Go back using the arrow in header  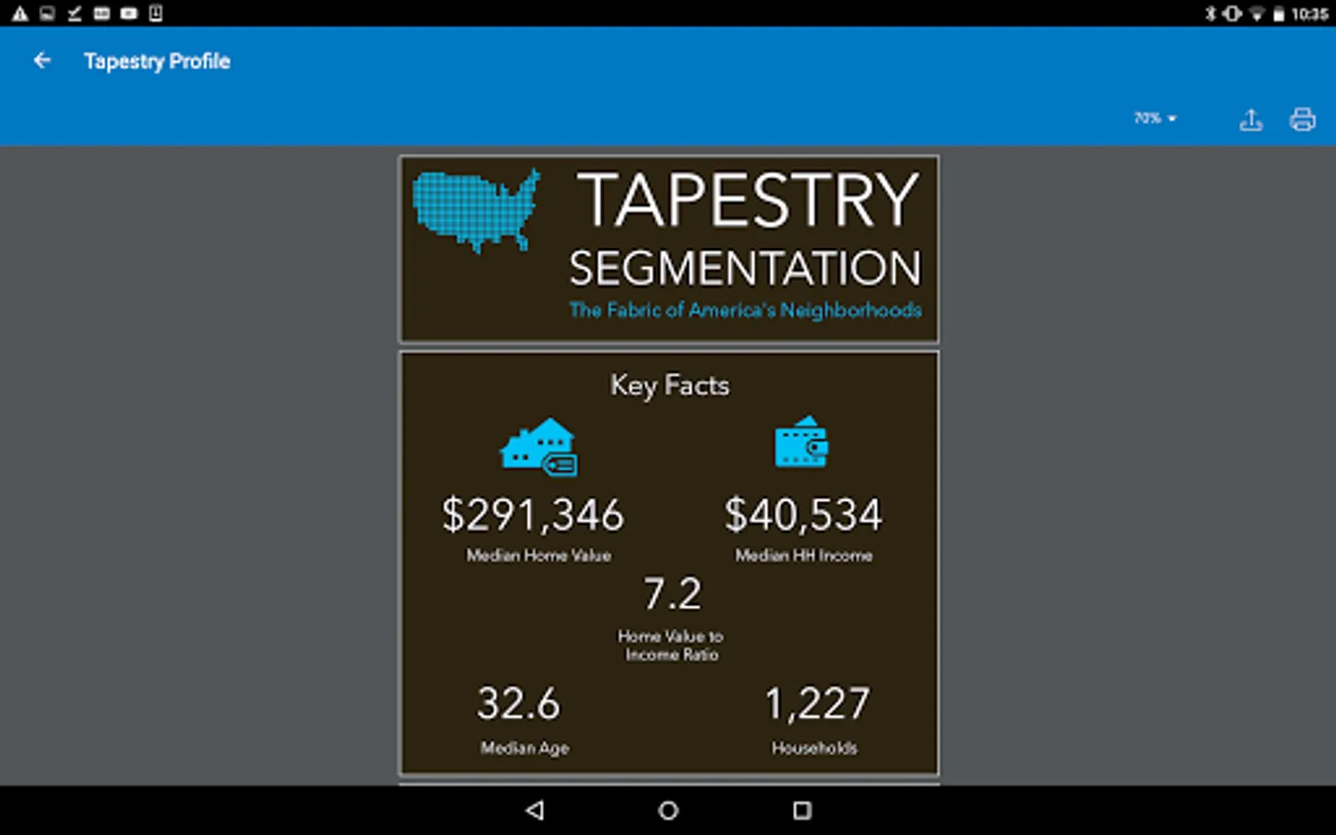(42, 61)
